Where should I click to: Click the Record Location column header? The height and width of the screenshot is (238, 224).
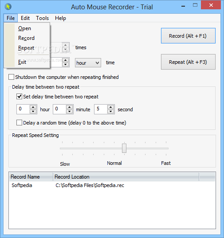(126, 177)
